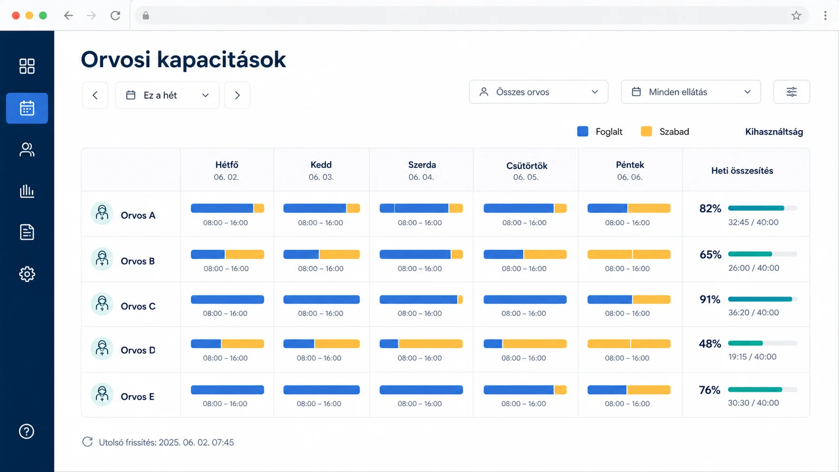839x472 pixels.
Task: Click the 91% utilization value
Action: pyautogui.click(x=710, y=299)
